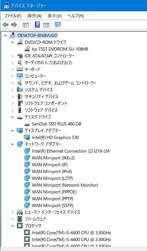Click the icon of Intel(R) HD Graphics 530

click(27, 137)
